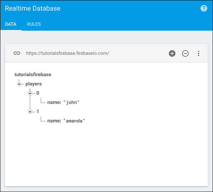Click the name key under node 1
Viewport: 213px width, 192px height.
[54, 121]
